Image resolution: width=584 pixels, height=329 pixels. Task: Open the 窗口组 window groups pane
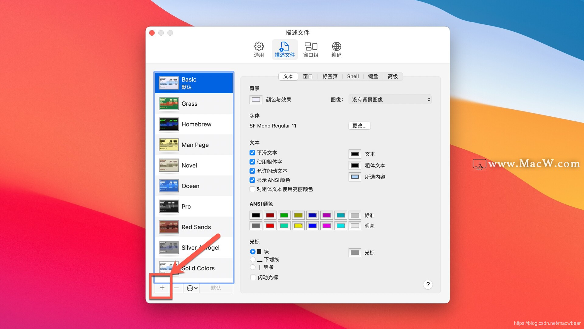click(x=311, y=50)
